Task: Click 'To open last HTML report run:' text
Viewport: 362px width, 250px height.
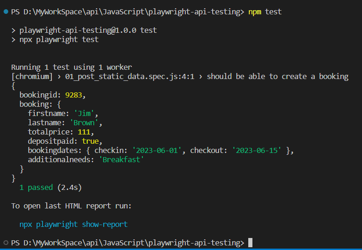Action: [71, 206]
